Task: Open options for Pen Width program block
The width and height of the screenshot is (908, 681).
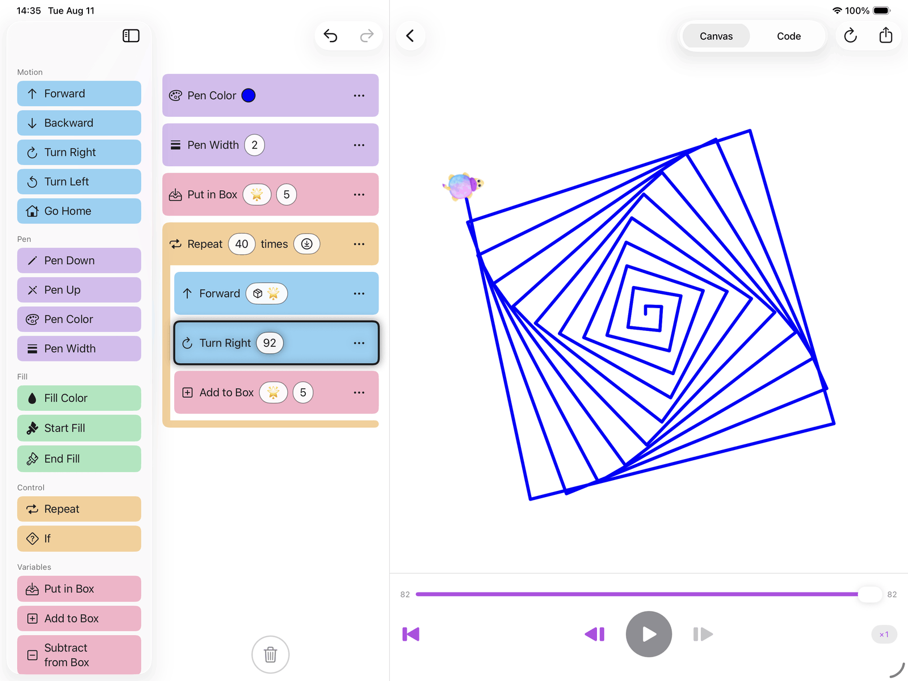Action: point(359,145)
